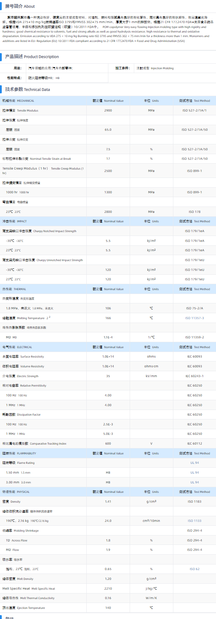Click the dissipation factor value 5.0E-3
The image size is (216, 619).
(108, 434)
